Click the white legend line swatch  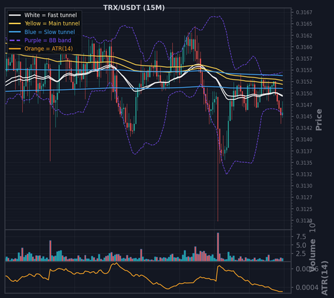pyautogui.click(x=15, y=15)
